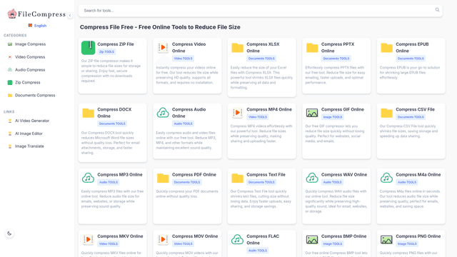Screen dimensions: 457x257
Task: Click Audio TOOLS tag on WAV card
Action: point(333,183)
